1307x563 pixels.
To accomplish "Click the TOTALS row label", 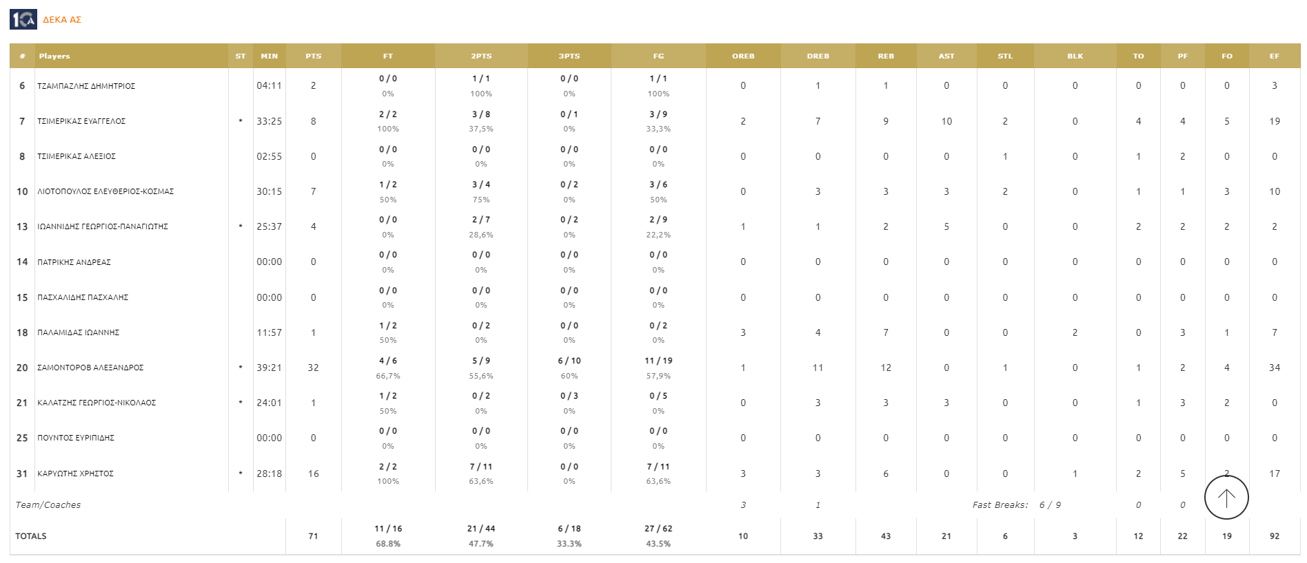I will click(31, 536).
